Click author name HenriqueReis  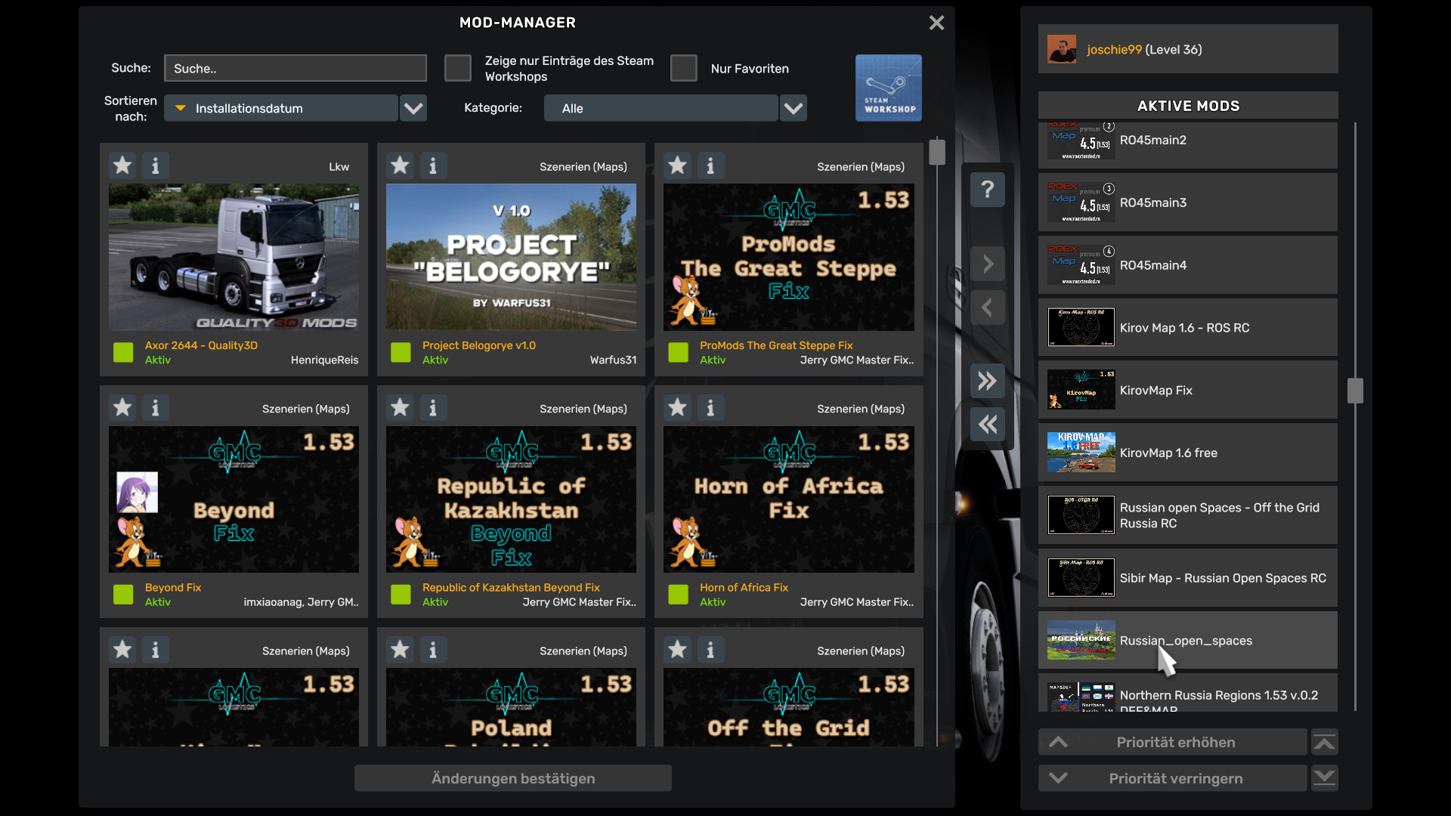tap(324, 360)
